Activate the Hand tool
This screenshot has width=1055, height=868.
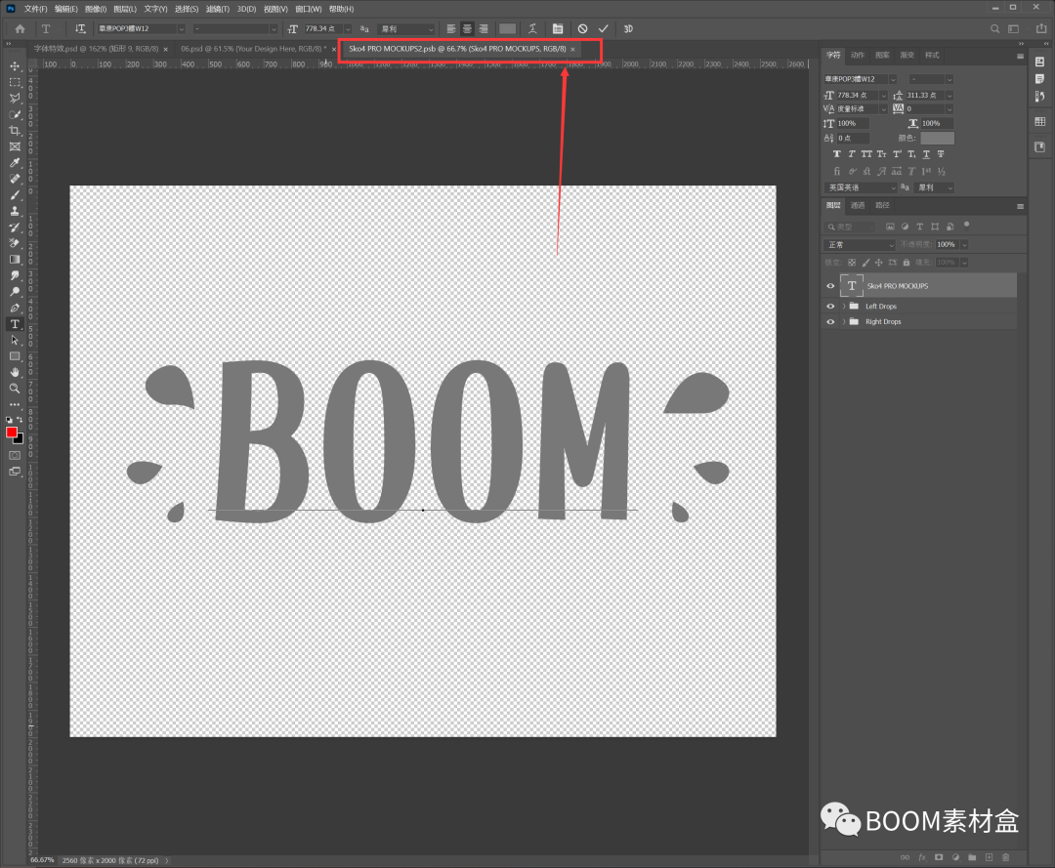point(15,372)
